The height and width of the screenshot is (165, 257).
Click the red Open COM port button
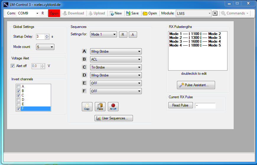point(54,13)
